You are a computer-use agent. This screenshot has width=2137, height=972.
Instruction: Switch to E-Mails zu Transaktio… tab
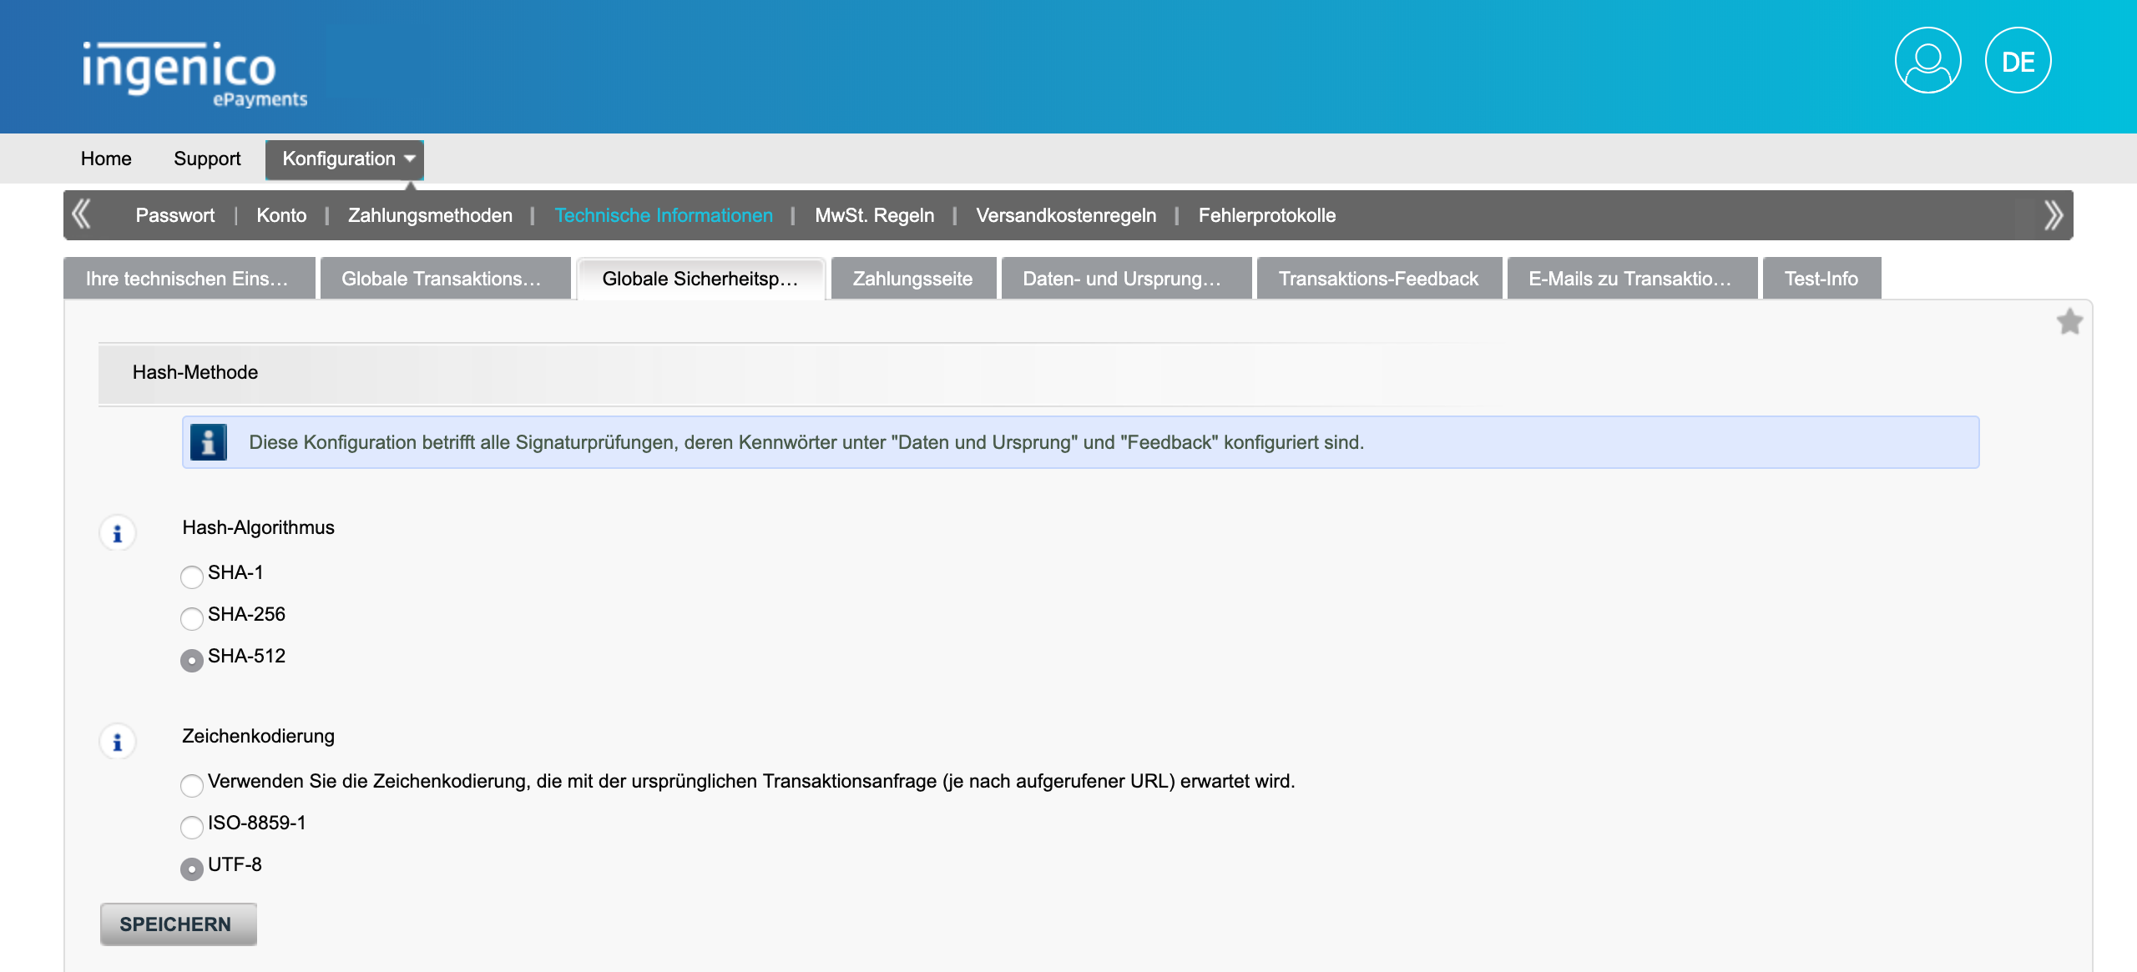[1632, 278]
